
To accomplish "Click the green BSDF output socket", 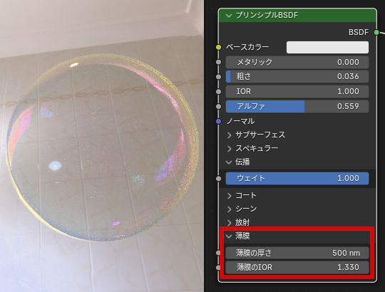I will click(376, 32).
